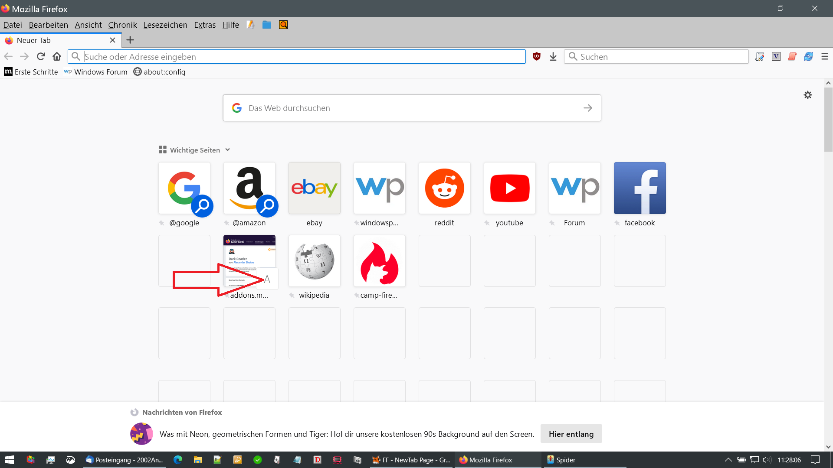This screenshot has height=468, width=833.
Task: Click the blue folder icon in menu bar
Action: click(266, 25)
